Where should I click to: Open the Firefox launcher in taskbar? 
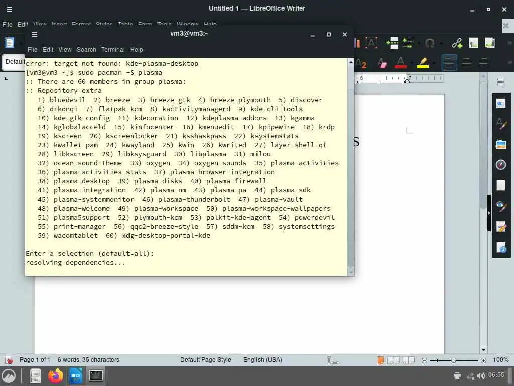click(56, 376)
